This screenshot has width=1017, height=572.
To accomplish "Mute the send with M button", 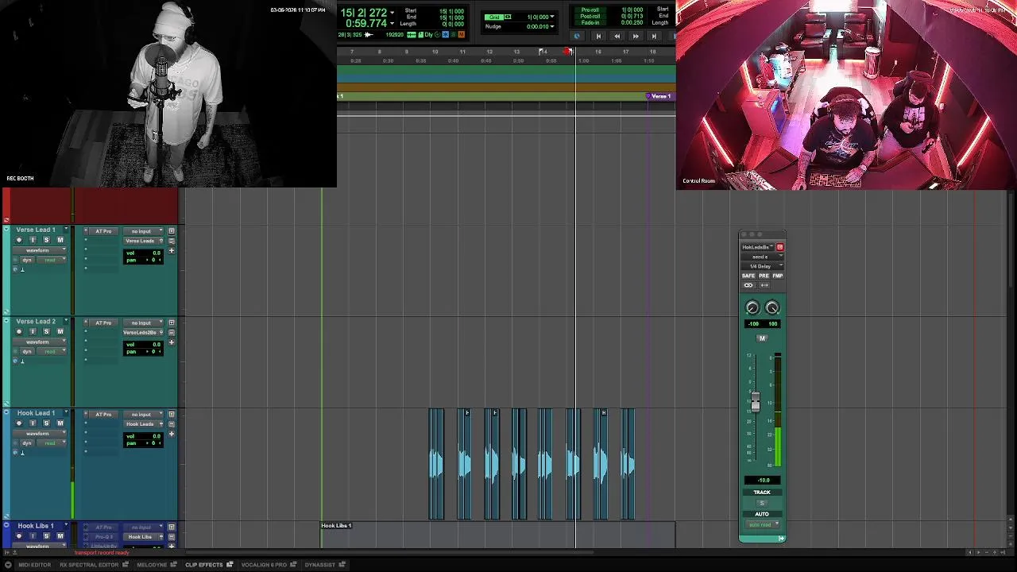I will (762, 338).
